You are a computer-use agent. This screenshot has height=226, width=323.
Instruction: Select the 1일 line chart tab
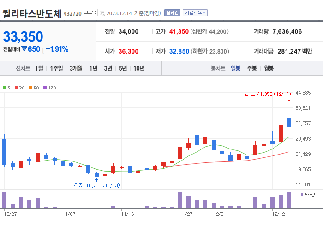[x=39, y=68]
